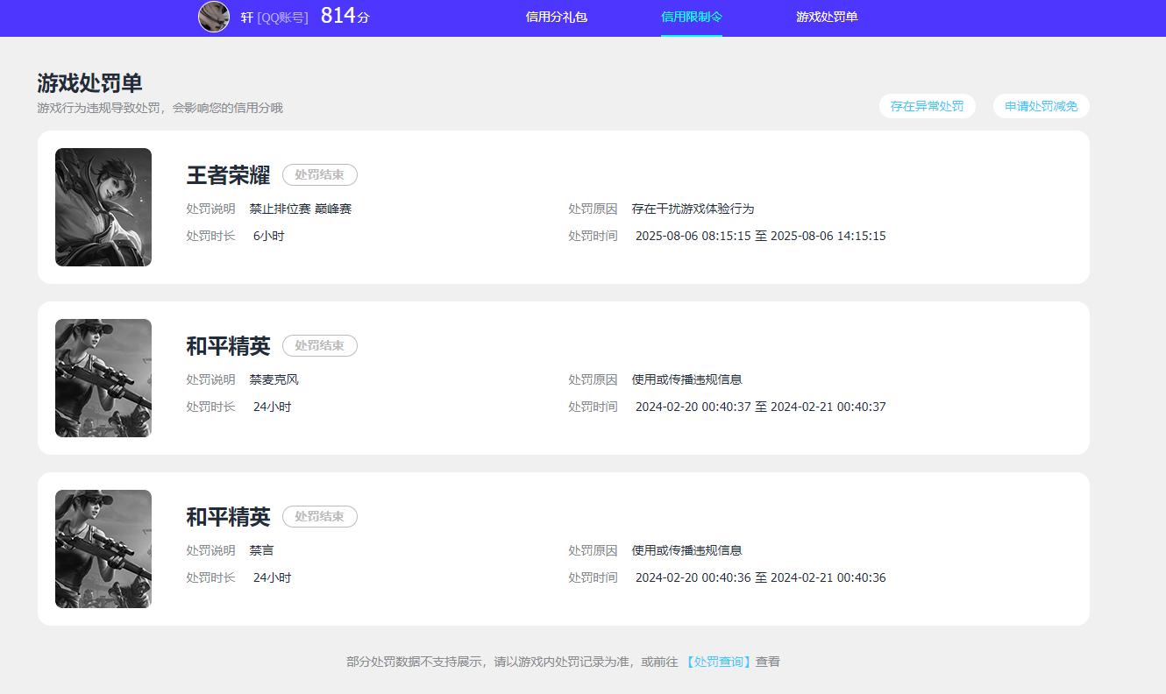Select the 禁止排位赛 巅峰赛 penalty description

301,209
